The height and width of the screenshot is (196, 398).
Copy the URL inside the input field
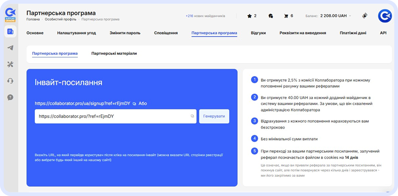(x=192, y=116)
